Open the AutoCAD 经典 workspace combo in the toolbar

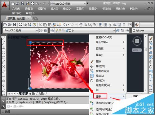click(x=20, y=30)
